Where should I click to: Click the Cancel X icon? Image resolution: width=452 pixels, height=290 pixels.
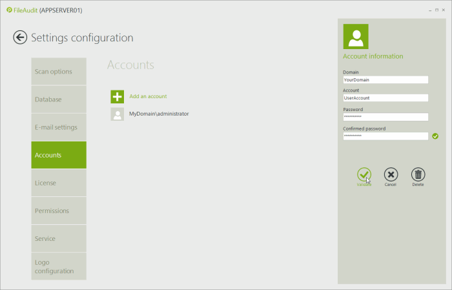(x=391, y=174)
